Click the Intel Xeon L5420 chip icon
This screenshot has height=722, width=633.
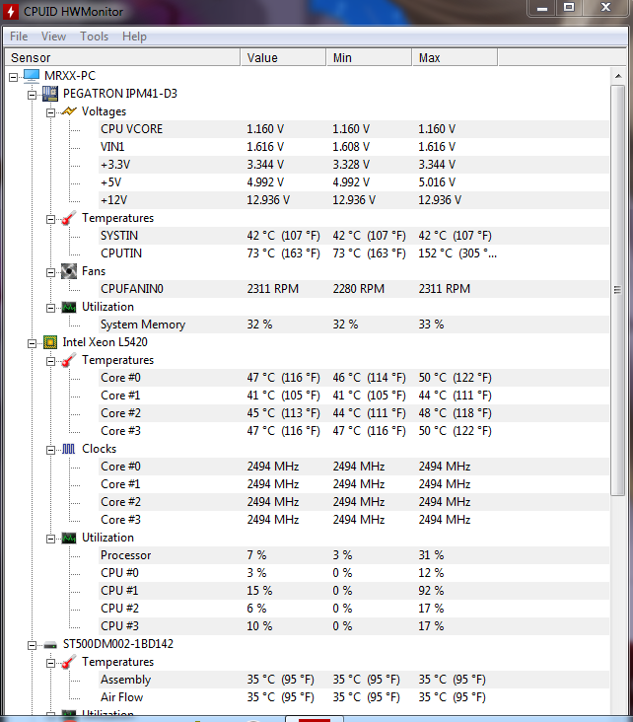(50, 342)
